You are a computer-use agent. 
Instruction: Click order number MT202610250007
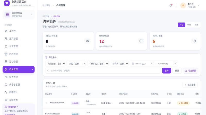coord(53,114)
